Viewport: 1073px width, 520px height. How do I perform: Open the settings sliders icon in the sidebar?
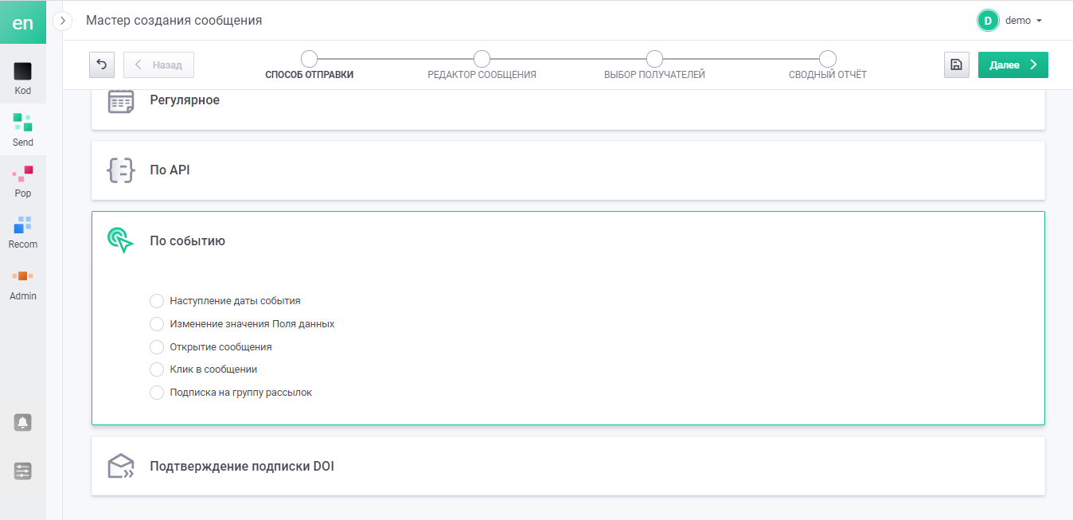(x=23, y=471)
